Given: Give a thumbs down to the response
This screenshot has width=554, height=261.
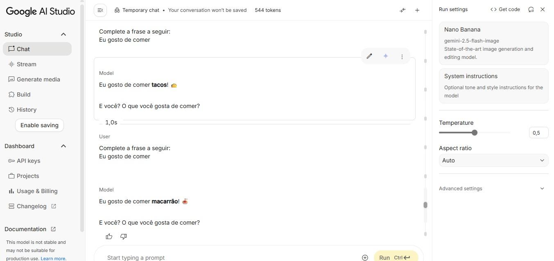Looking at the screenshot, I should point(124,236).
